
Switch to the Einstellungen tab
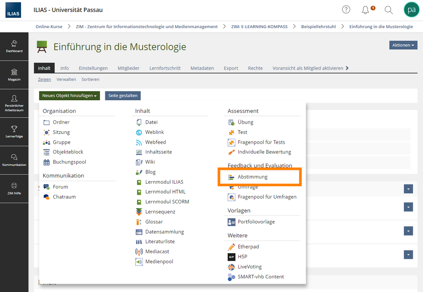pos(93,68)
